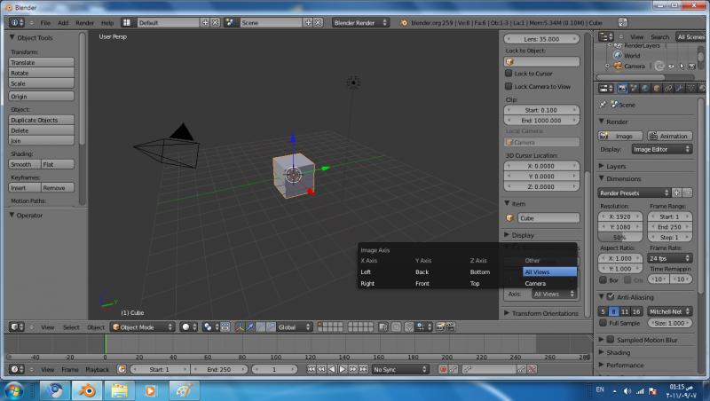The image size is (710, 401).
Task: Click the Camera selectable arrow icon in outliner
Action: [x=682, y=66]
